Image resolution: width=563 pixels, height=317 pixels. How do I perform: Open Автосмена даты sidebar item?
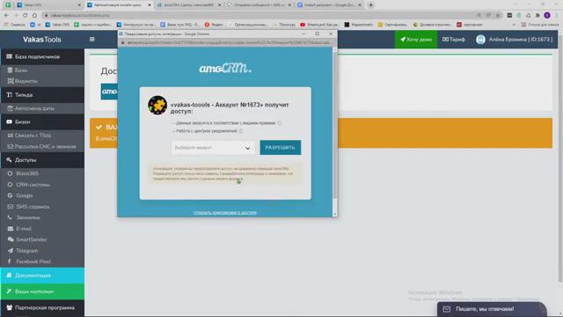click(x=42, y=108)
